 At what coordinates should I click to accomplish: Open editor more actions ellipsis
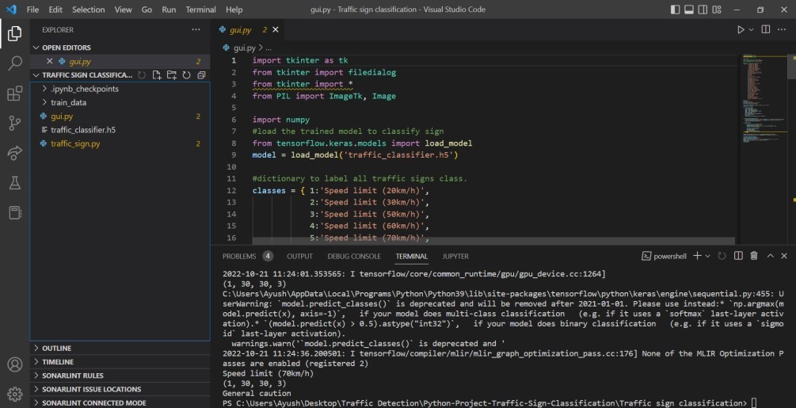pyautogui.click(x=781, y=29)
